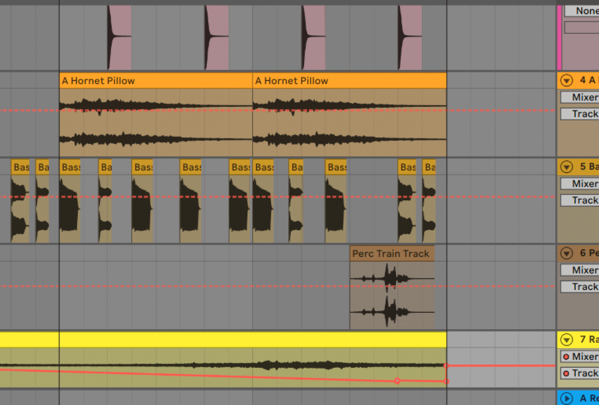The width and height of the screenshot is (599, 405).
Task: Click the automation breakpoint near the envelope's end
Action: click(397, 381)
